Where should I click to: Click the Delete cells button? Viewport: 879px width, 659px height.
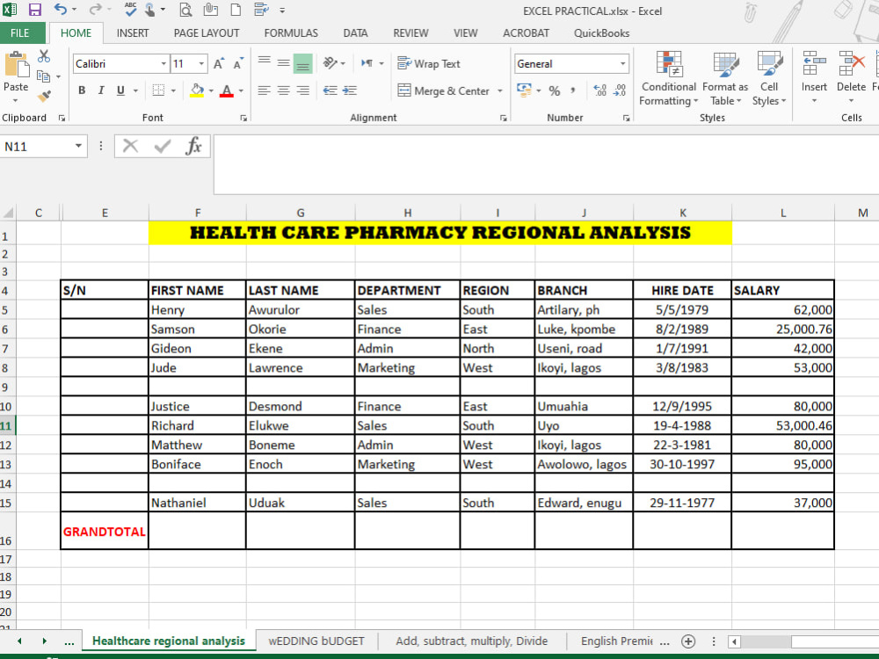click(x=851, y=76)
